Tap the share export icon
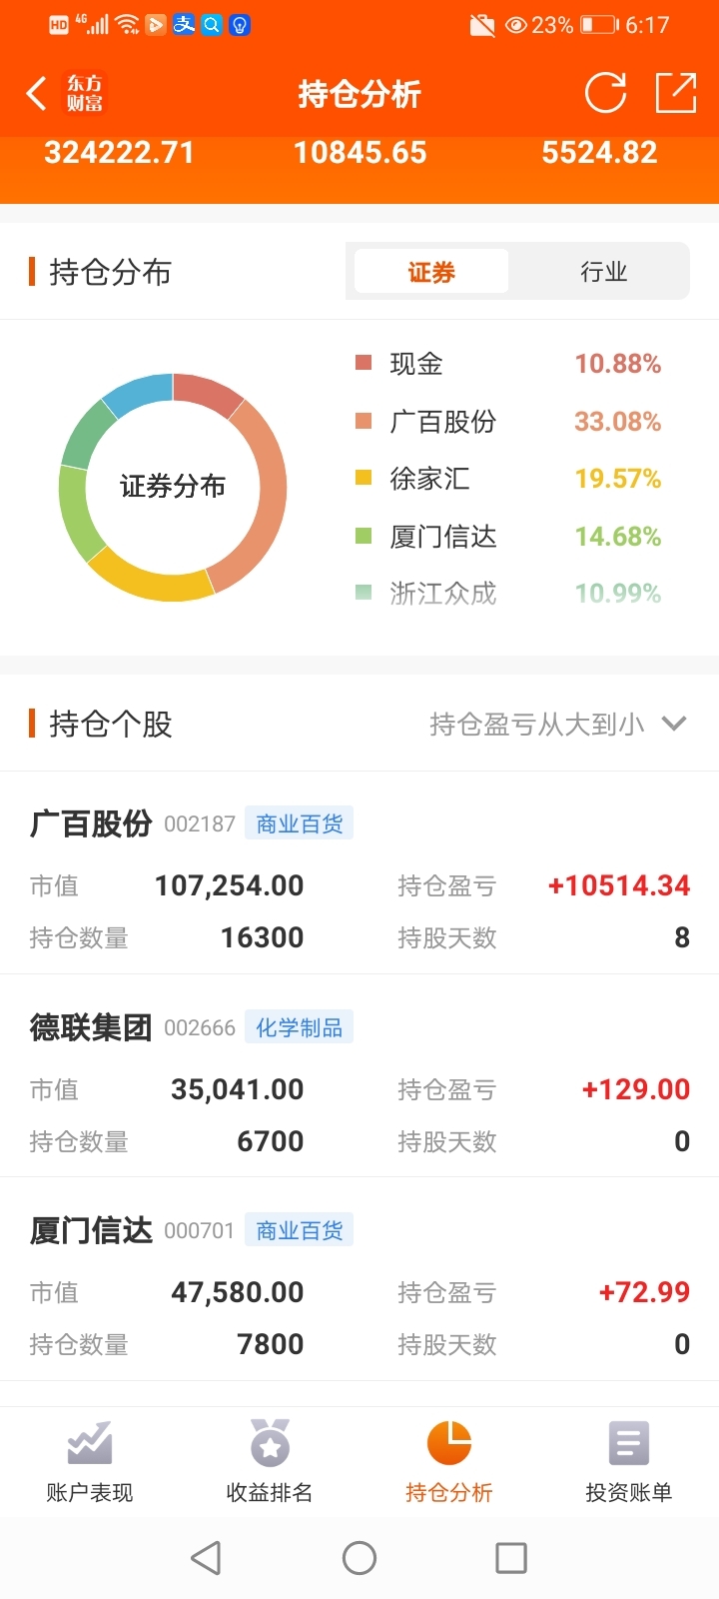The width and height of the screenshot is (719, 1599). click(x=676, y=93)
